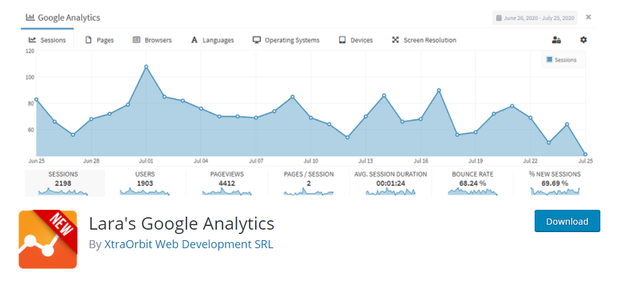Image resolution: width=622 pixels, height=281 pixels.
Task: Click the Google Analytics bar chart icon
Action: [30, 17]
